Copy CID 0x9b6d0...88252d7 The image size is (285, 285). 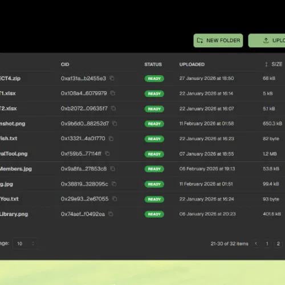(x=115, y=124)
